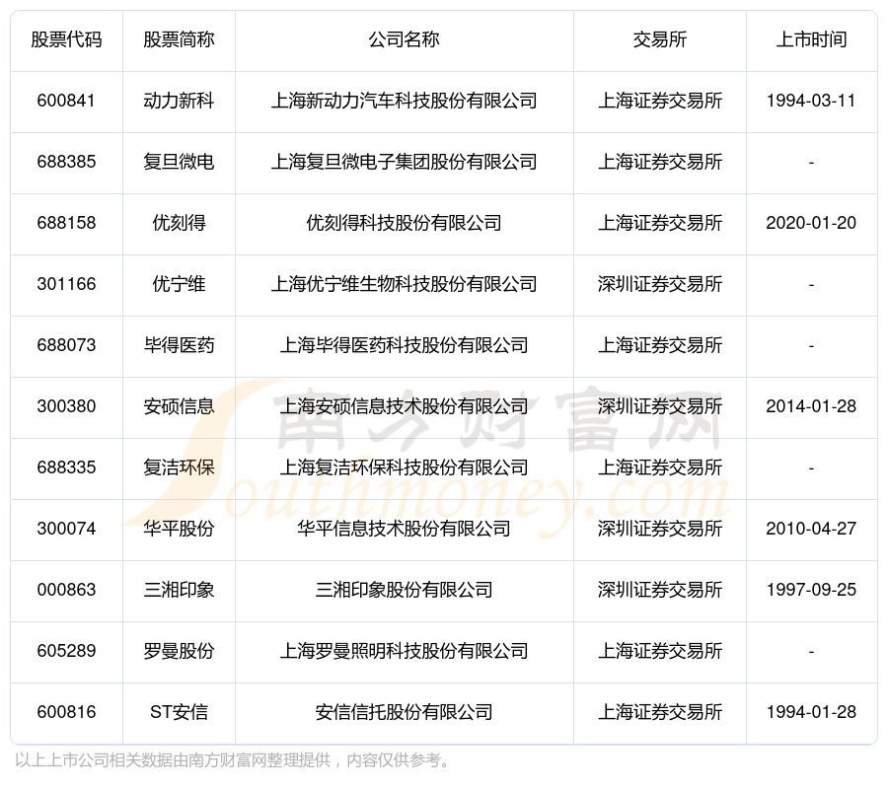The width and height of the screenshot is (888, 789).
Task: Click listing date 1994-01-28
Action: point(811,712)
